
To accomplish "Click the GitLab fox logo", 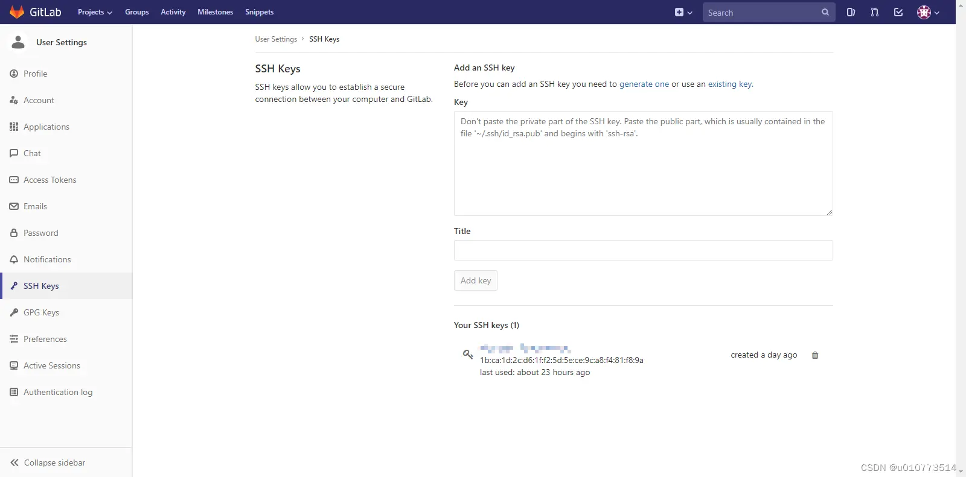I will click(17, 12).
